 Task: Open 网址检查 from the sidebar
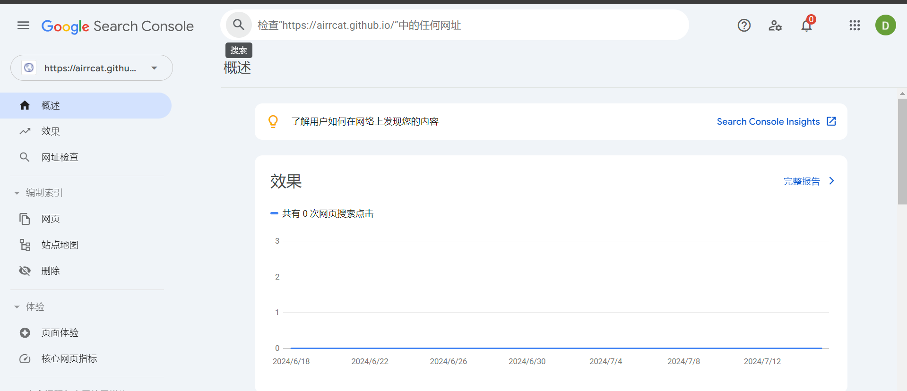[60, 157]
